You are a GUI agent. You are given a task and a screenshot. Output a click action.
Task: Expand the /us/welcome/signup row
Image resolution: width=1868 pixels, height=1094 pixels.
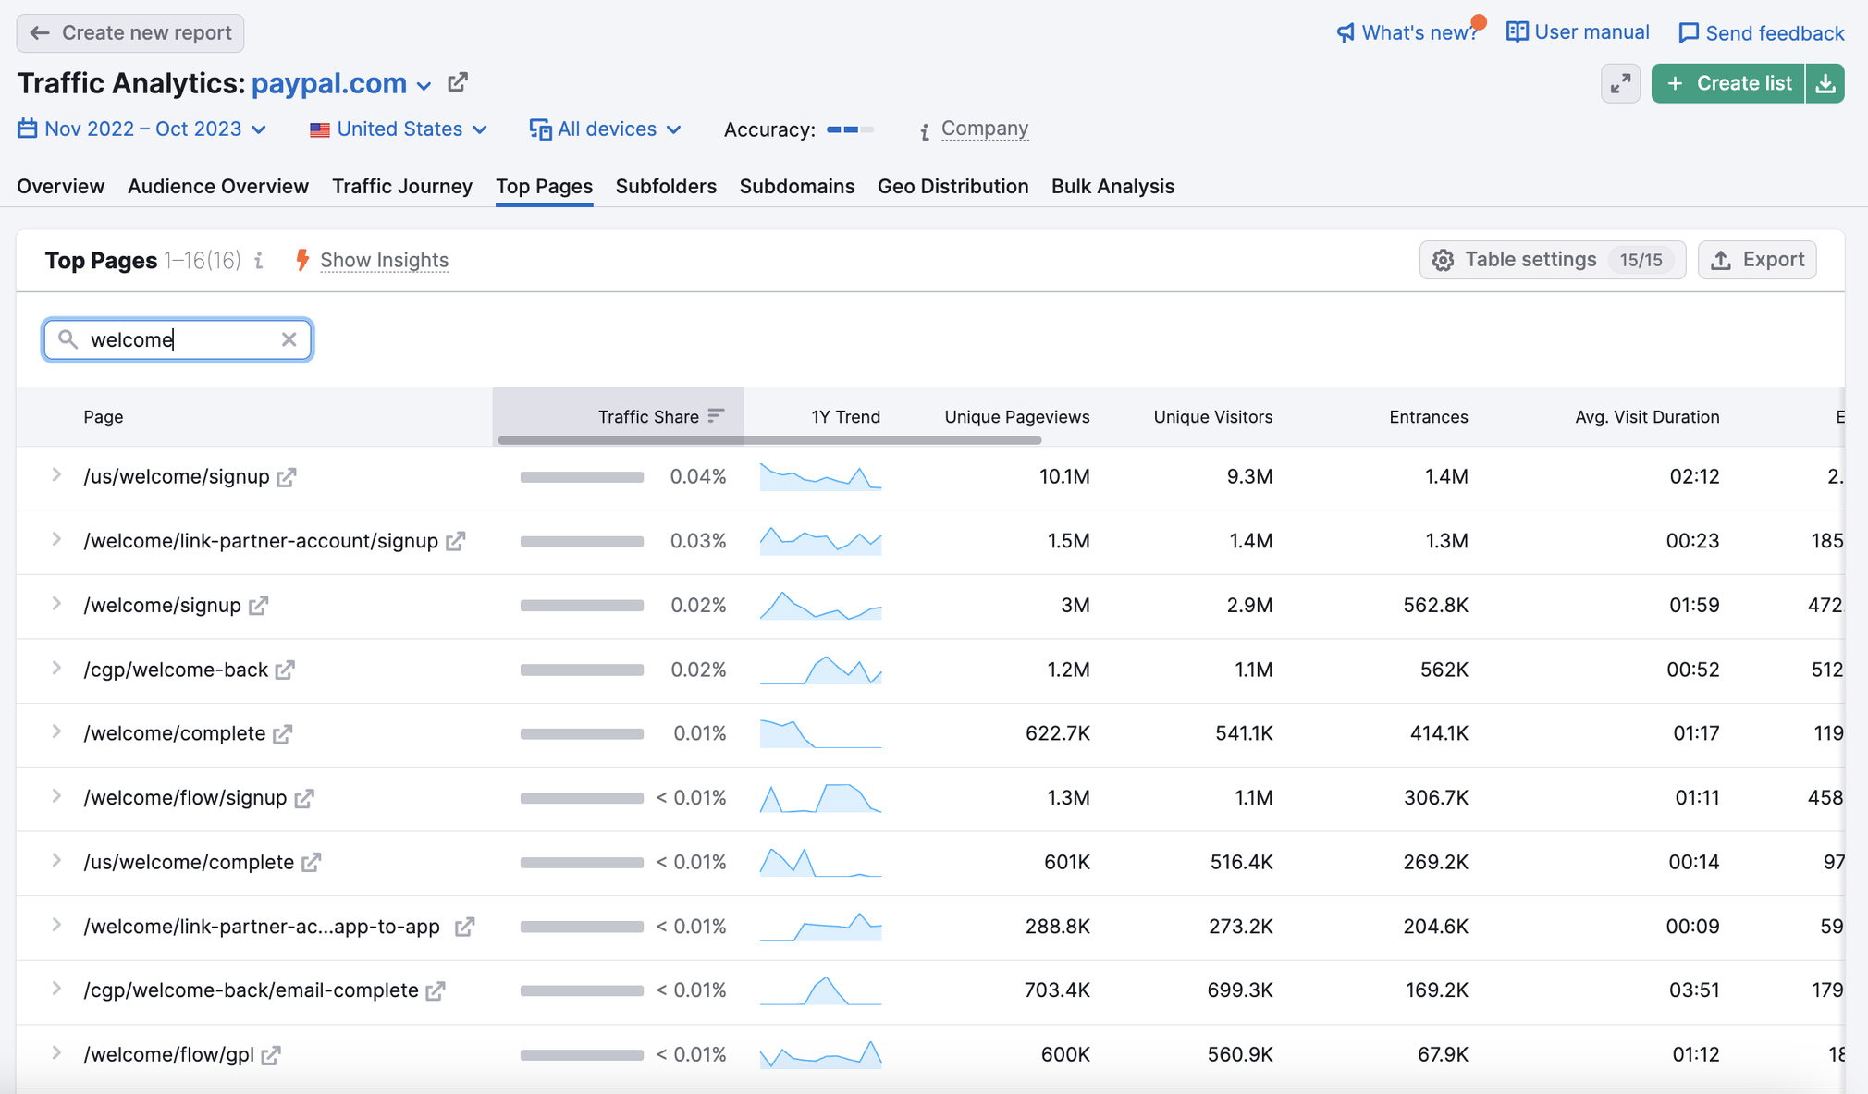click(56, 475)
